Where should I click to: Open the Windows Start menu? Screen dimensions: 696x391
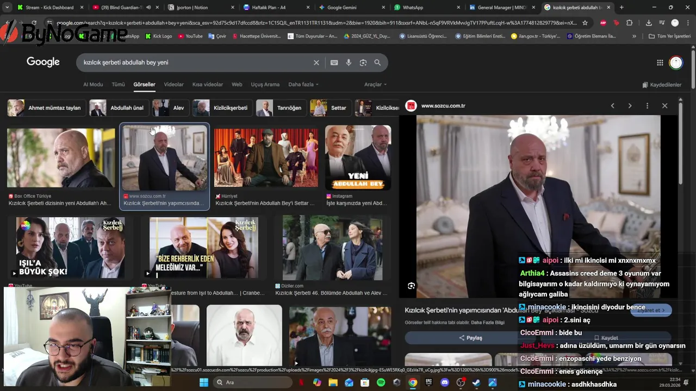(204, 382)
